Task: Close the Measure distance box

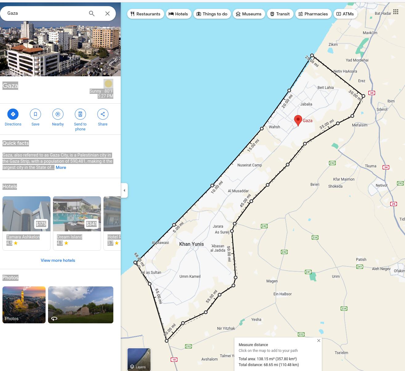Action: (x=319, y=341)
